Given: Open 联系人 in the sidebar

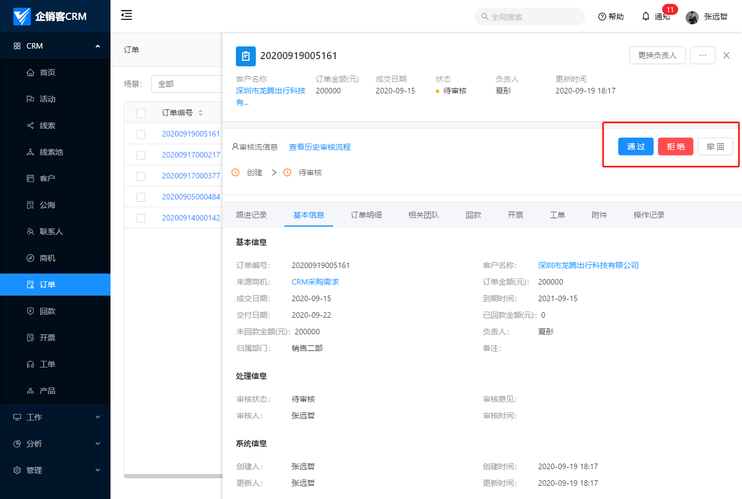Looking at the screenshot, I should point(51,232).
